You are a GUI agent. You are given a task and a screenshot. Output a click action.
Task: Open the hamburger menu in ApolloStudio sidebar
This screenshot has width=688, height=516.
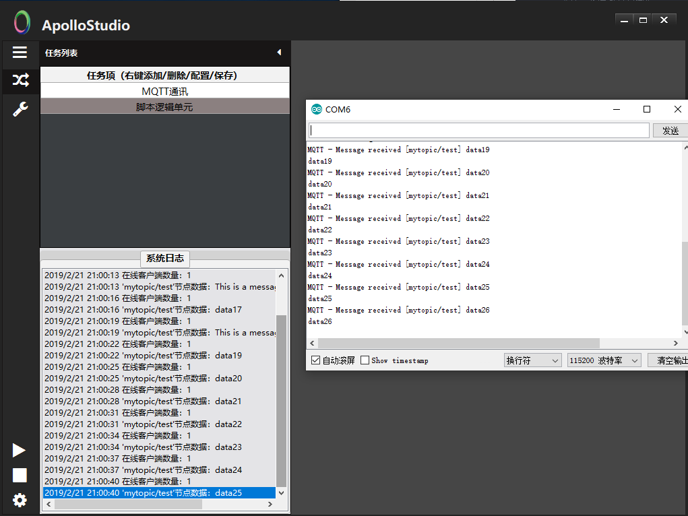coord(20,53)
